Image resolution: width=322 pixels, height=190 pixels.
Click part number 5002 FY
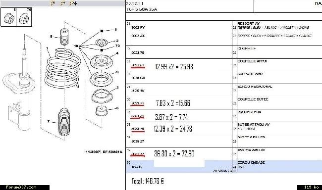pos(138,27)
